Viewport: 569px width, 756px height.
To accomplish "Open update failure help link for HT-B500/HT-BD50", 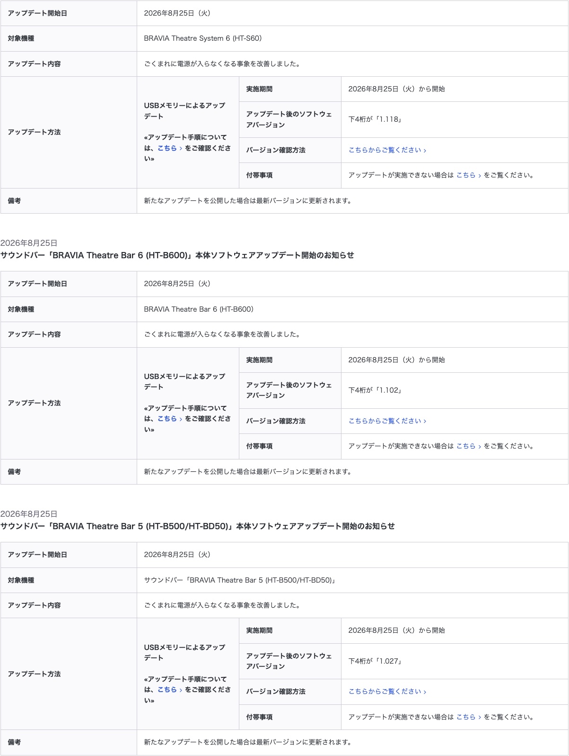I will pos(469,717).
